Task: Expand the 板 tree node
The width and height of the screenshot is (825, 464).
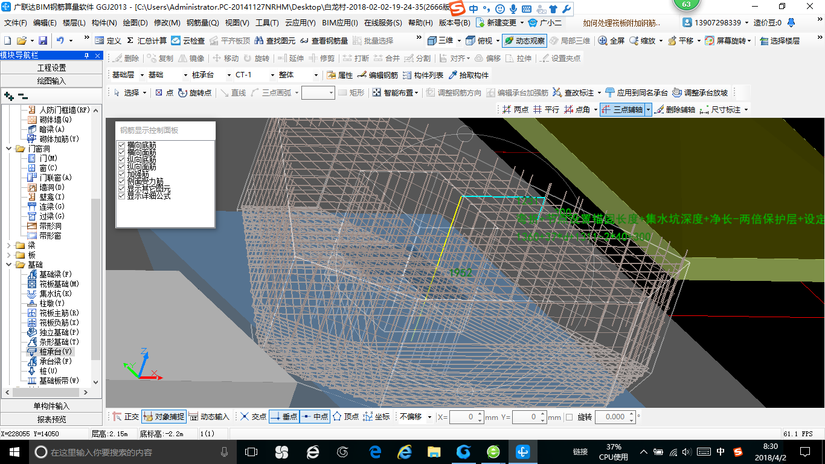Action: click(8, 255)
